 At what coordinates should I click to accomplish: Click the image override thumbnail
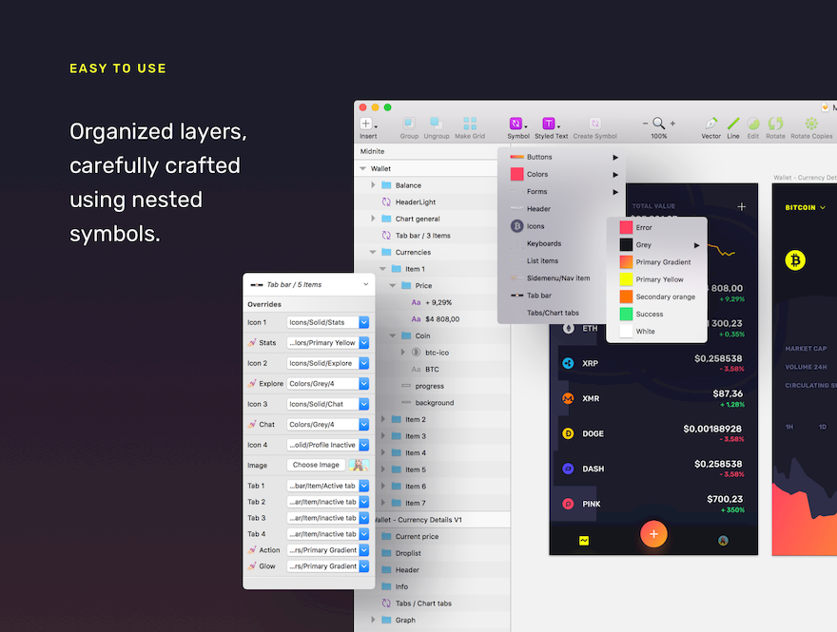359,465
